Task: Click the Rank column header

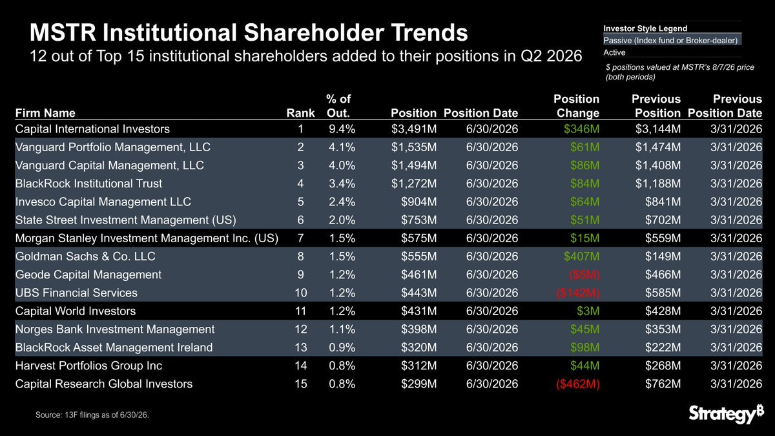Action: (x=300, y=113)
